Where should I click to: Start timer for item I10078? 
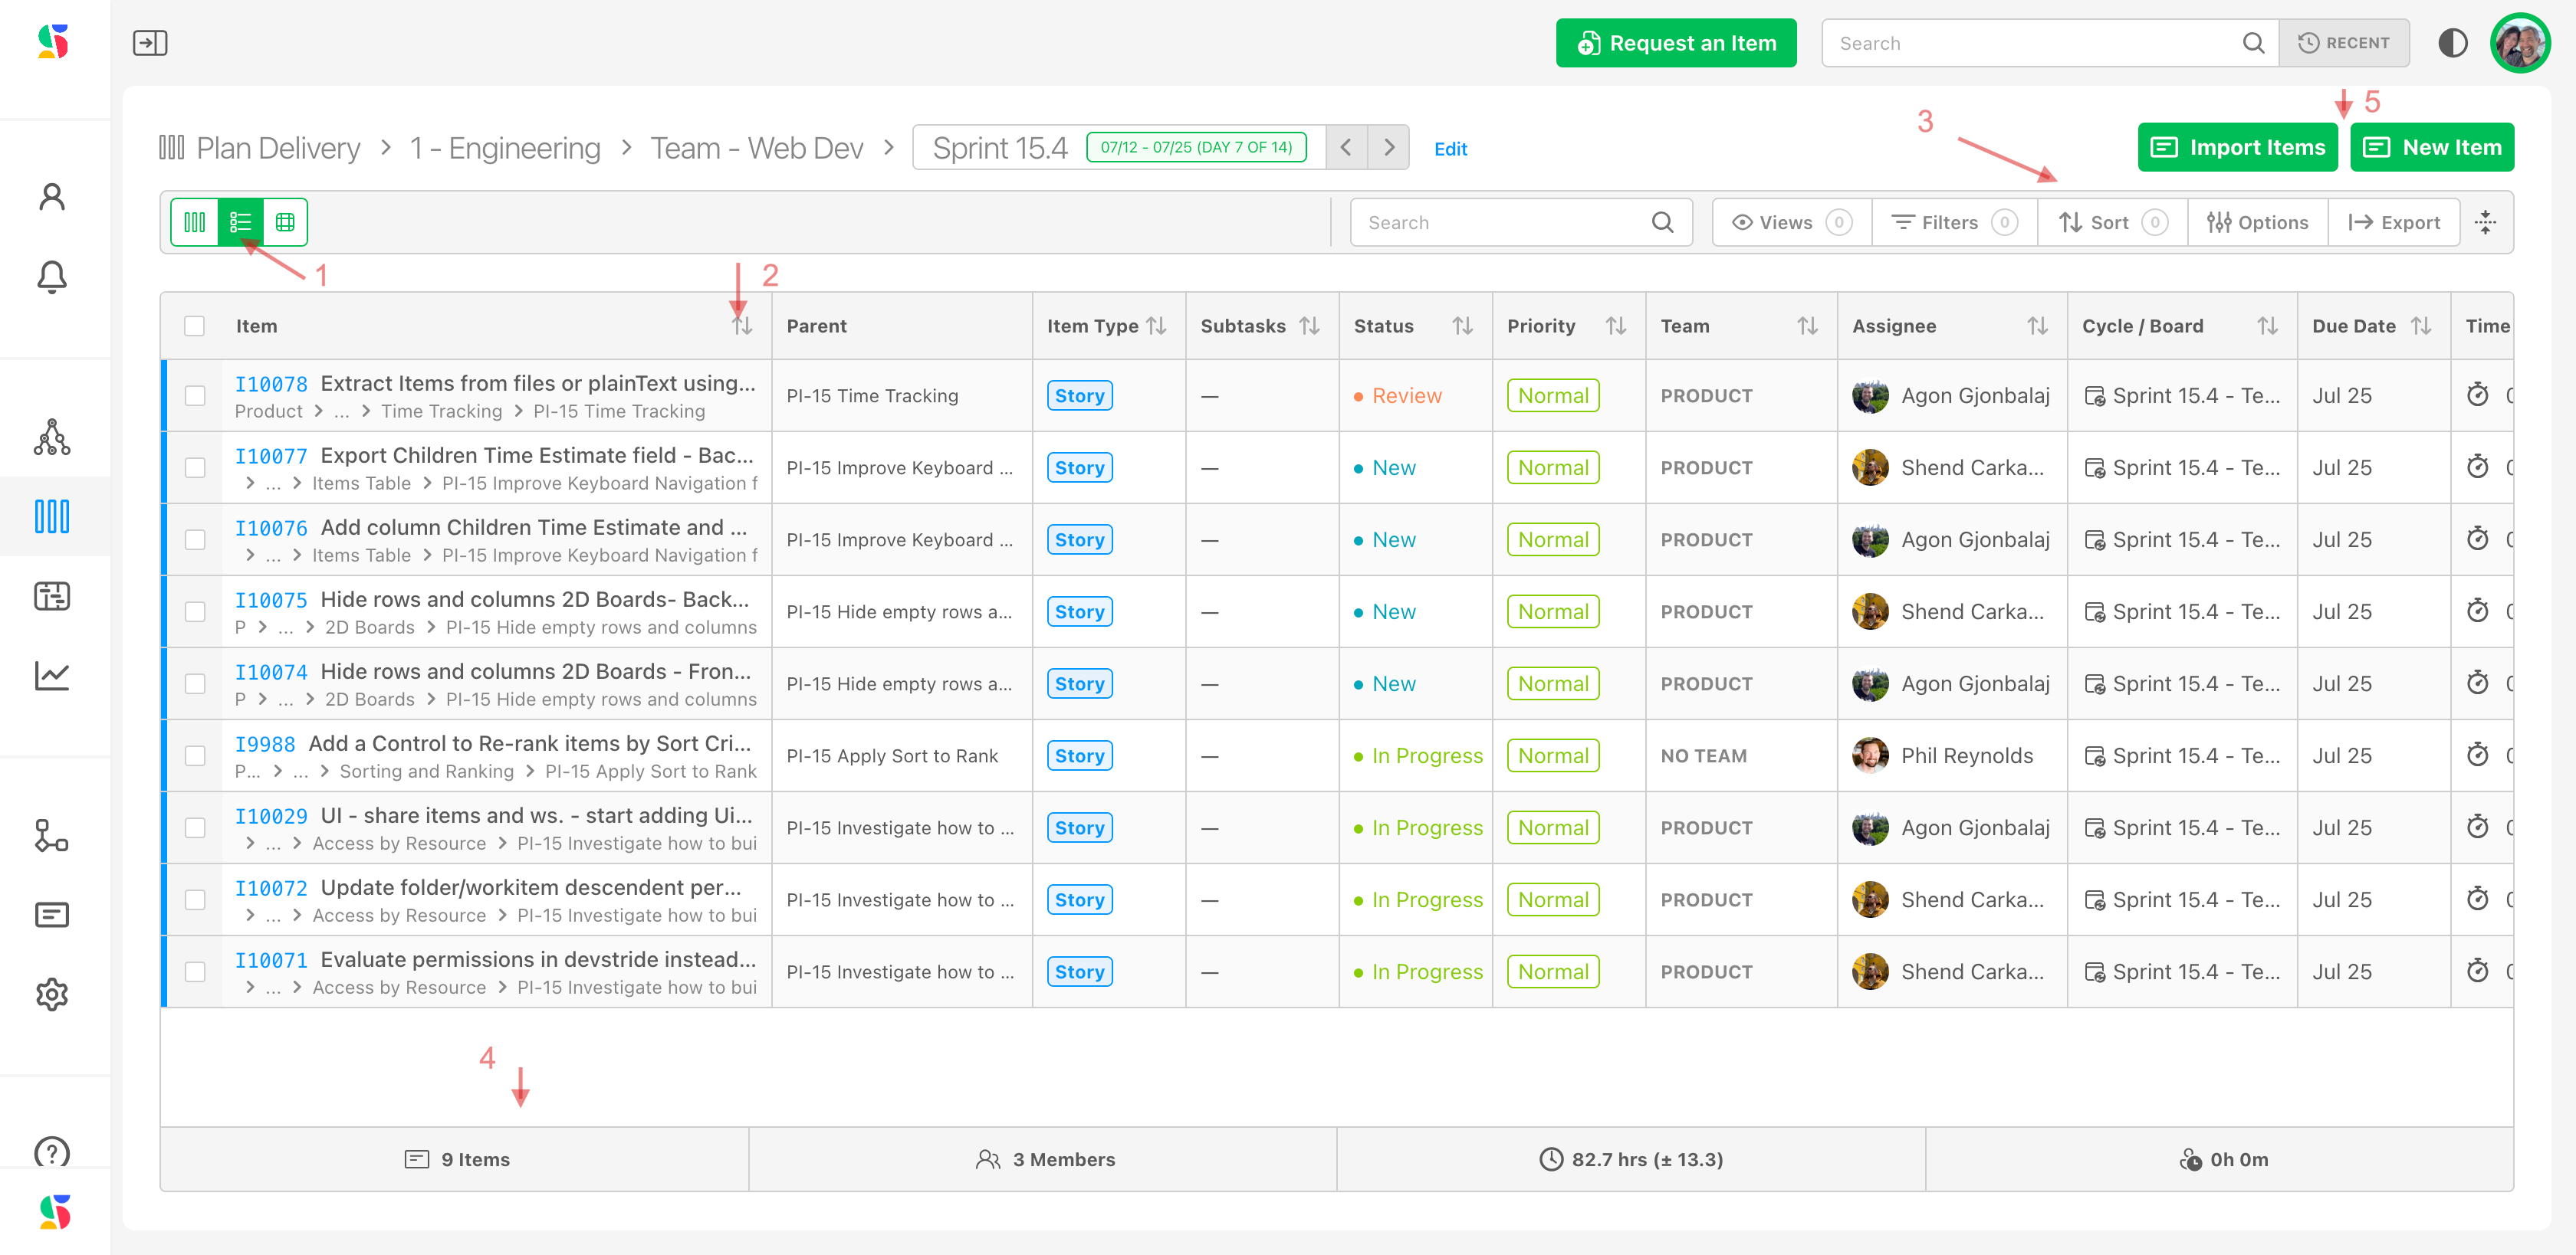pos(2477,395)
